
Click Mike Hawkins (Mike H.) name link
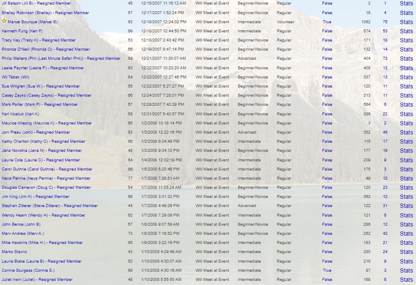[x=42, y=243]
